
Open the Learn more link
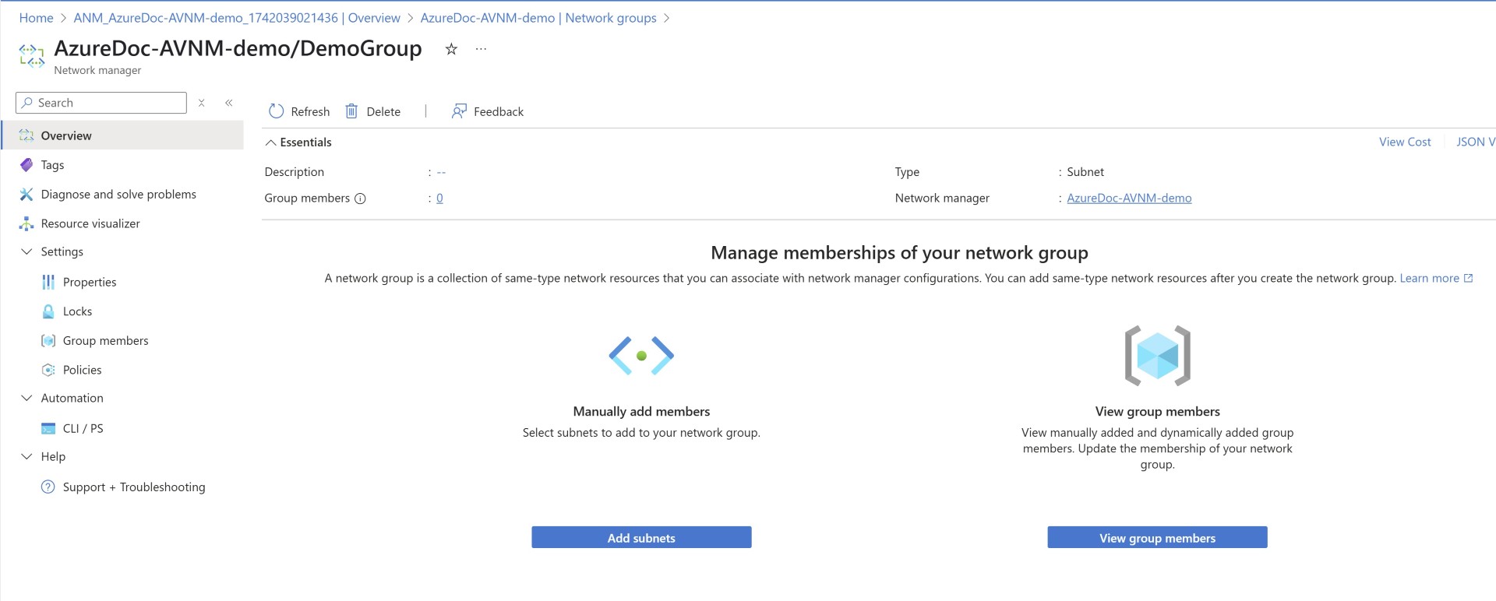click(x=1429, y=278)
